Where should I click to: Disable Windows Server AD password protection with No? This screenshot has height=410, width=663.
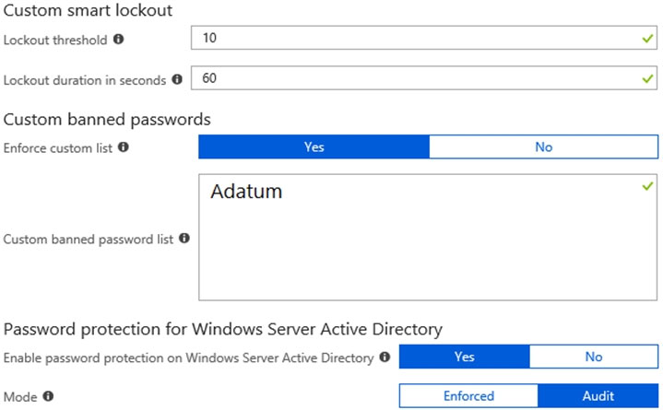coord(594,357)
